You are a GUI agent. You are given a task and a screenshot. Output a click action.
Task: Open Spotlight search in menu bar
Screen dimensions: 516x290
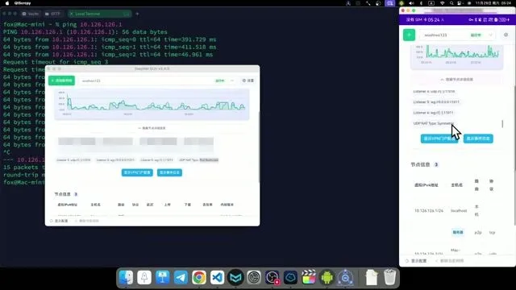point(451,3)
